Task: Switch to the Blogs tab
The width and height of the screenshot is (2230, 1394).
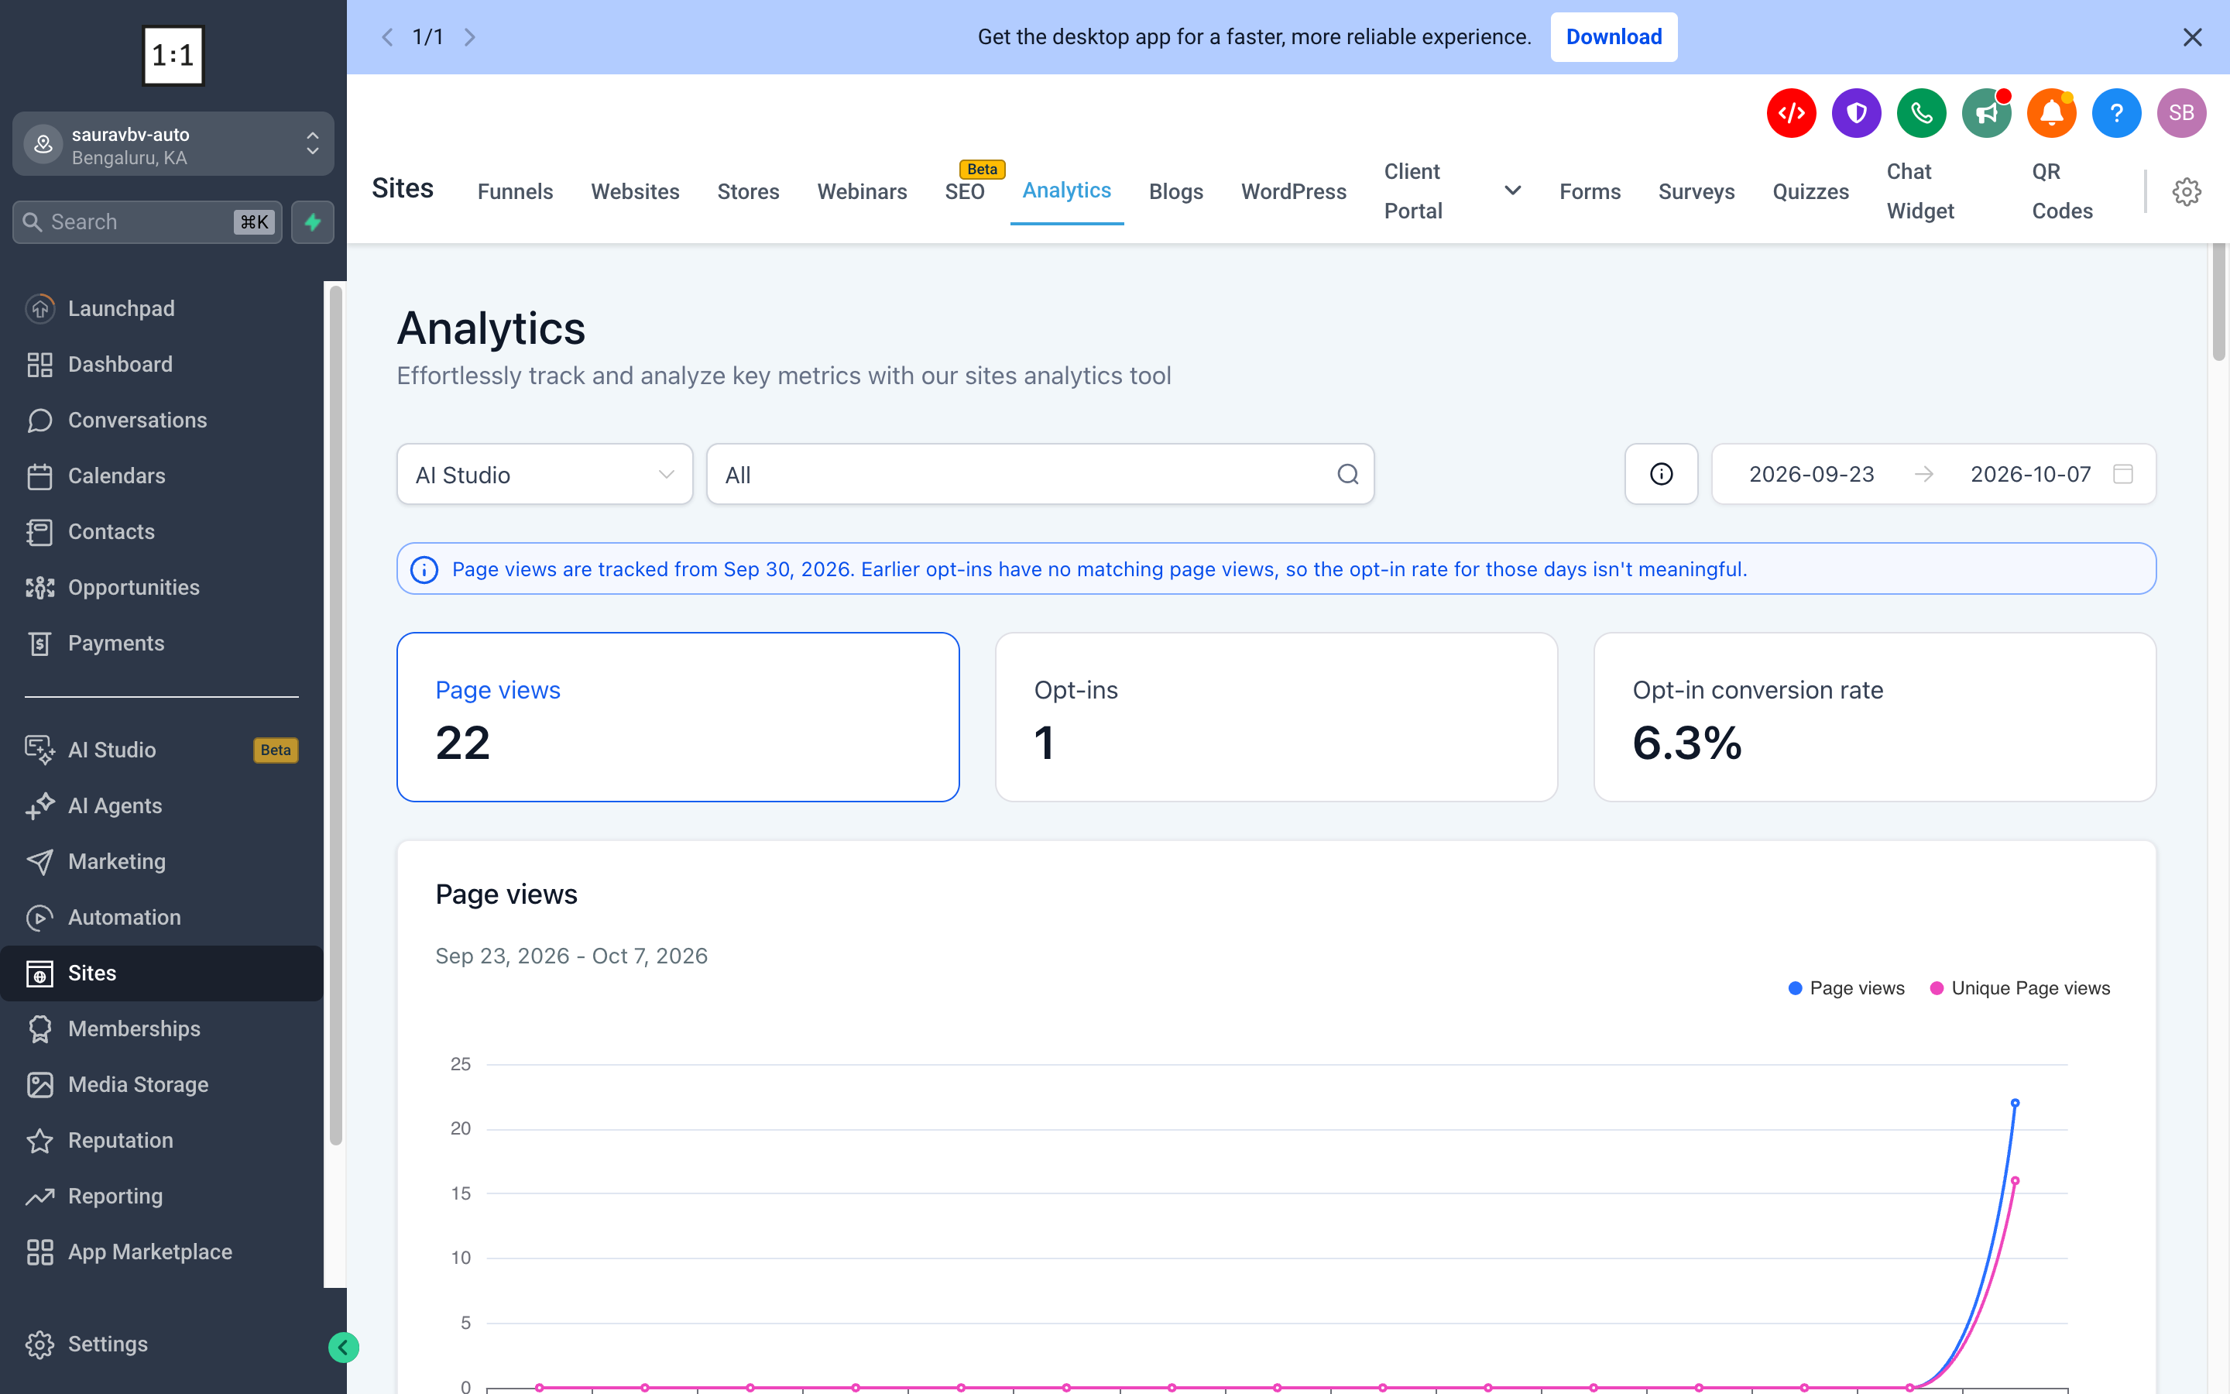Action: (1176, 192)
